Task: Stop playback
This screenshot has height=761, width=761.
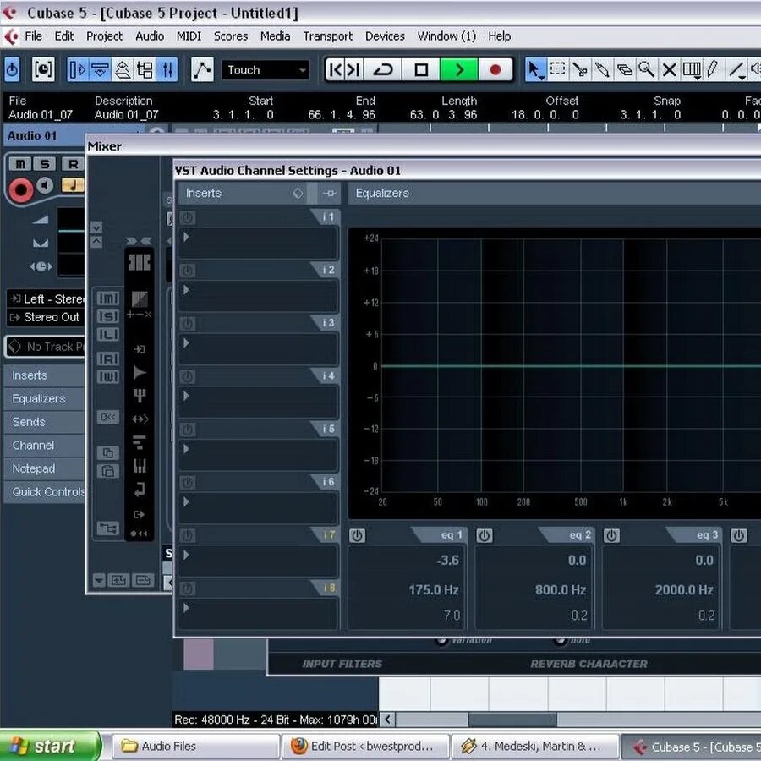Action: [421, 70]
